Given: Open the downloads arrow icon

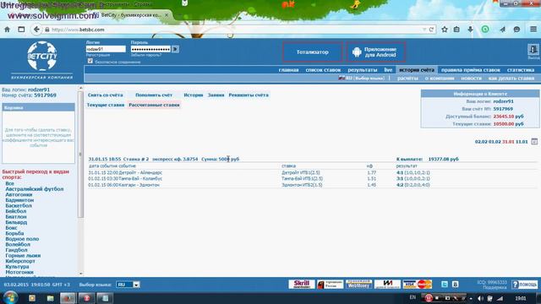Looking at the screenshot, I should (470, 30).
